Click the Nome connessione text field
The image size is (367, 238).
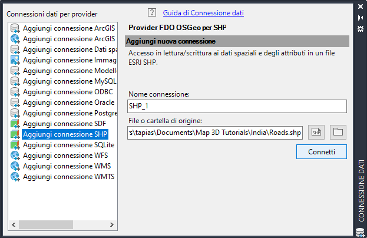coord(237,106)
